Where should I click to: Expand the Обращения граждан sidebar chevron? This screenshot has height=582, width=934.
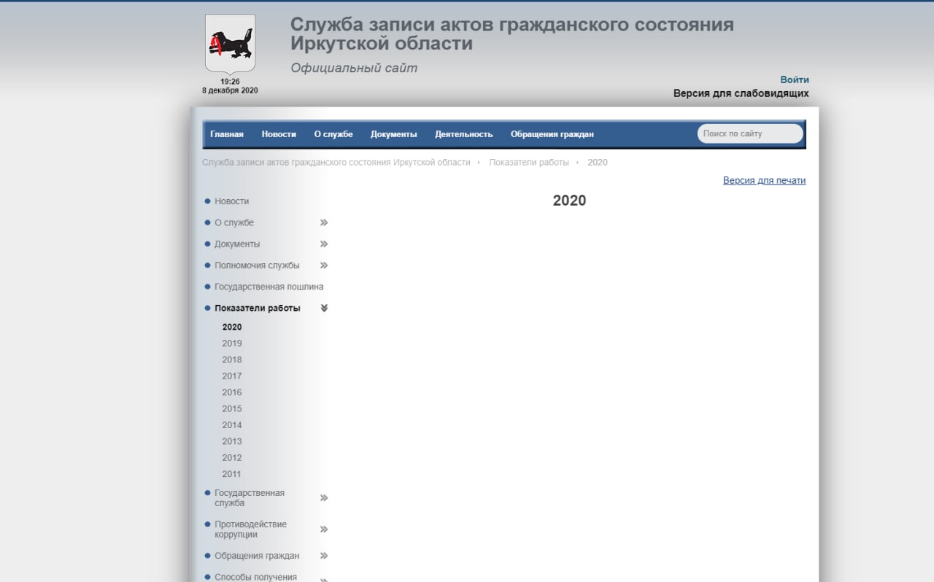pyautogui.click(x=324, y=556)
